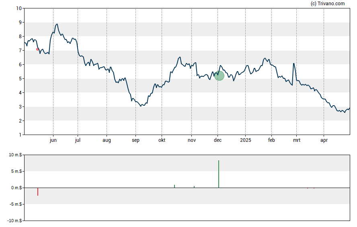Click the '10' price axis label
This screenshot has width=357, height=227.
[19, 8]
